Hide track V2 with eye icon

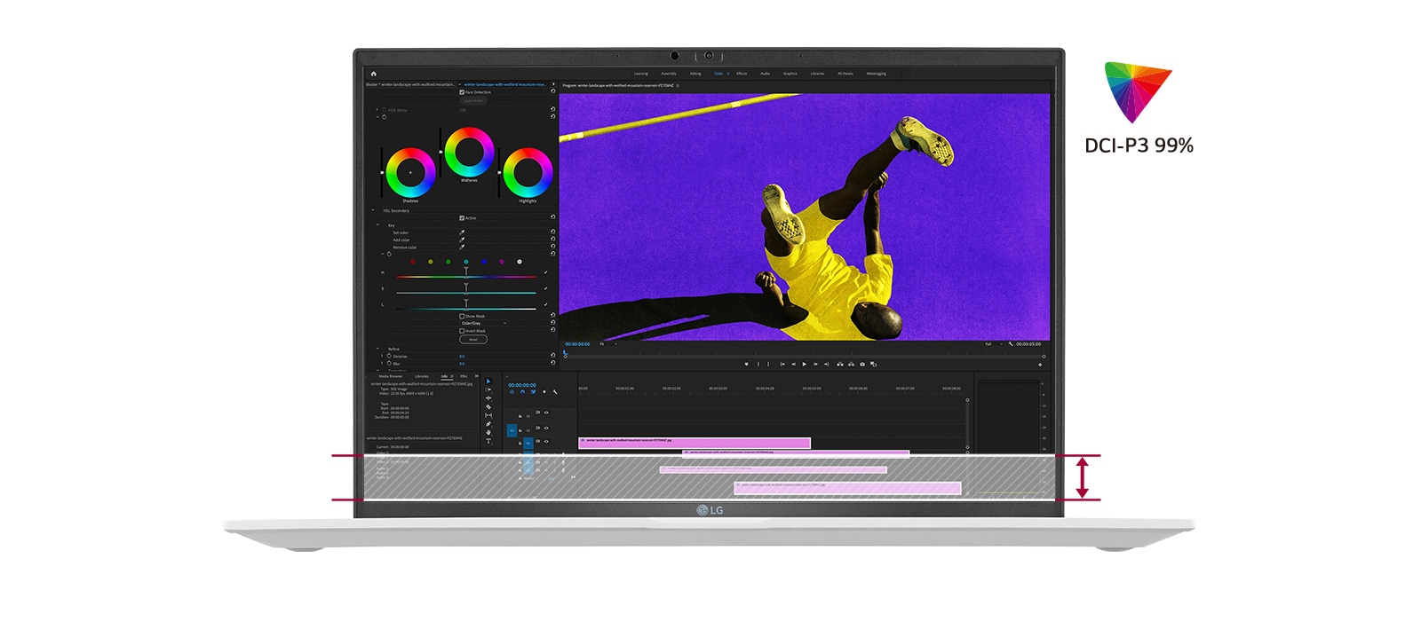coord(546,429)
